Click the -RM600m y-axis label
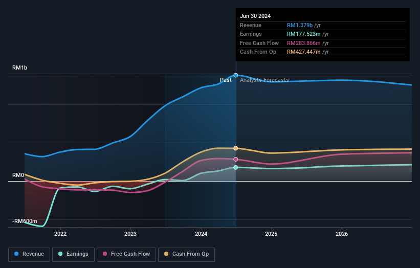 point(25,221)
